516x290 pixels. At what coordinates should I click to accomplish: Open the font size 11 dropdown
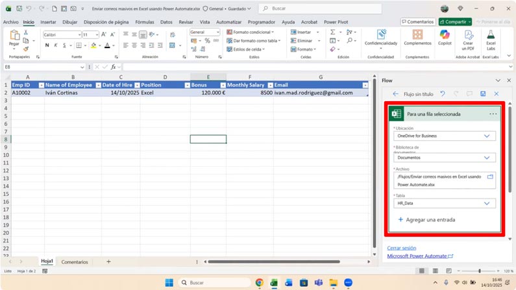click(x=97, y=34)
